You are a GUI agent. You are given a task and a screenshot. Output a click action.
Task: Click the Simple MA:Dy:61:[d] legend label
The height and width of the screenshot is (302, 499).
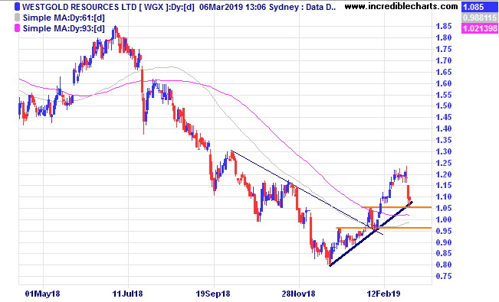64,18
